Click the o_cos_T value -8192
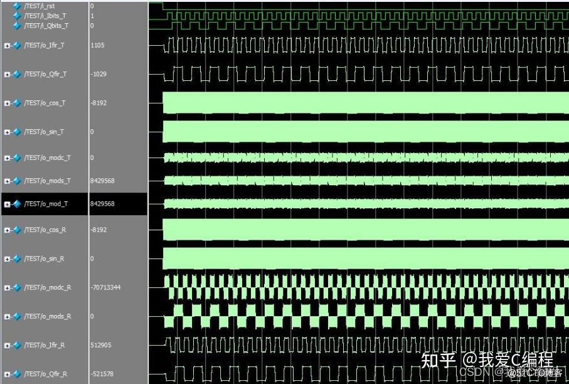Screen dimensions: 569x384 [98, 103]
